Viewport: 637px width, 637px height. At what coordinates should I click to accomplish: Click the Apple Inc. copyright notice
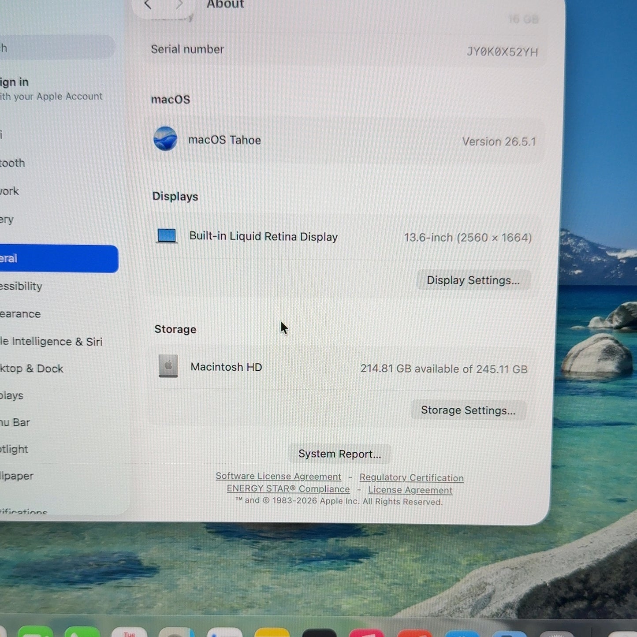coord(339,501)
